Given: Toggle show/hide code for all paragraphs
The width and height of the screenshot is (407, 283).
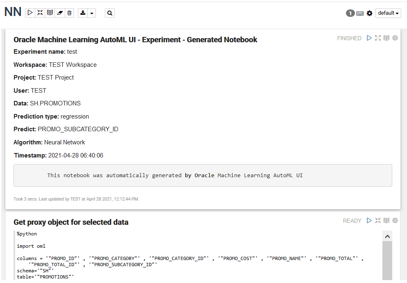Looking at the screenshot, I should pyautogui.click(x=40, y=13).
